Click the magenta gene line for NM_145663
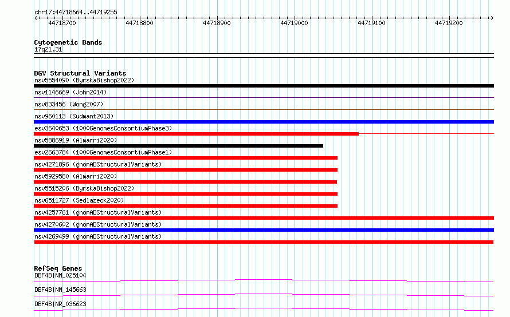This screenshot has width=510, height=317. (x=264, y=295)
